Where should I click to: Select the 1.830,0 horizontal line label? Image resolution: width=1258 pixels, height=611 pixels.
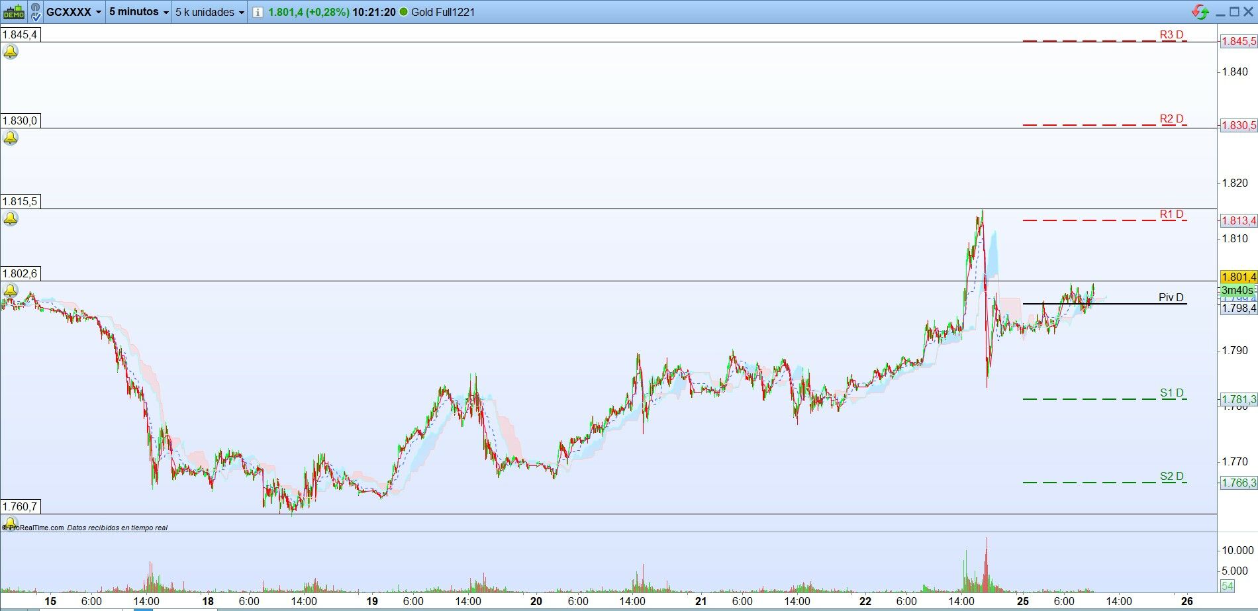tap(20, 120)
